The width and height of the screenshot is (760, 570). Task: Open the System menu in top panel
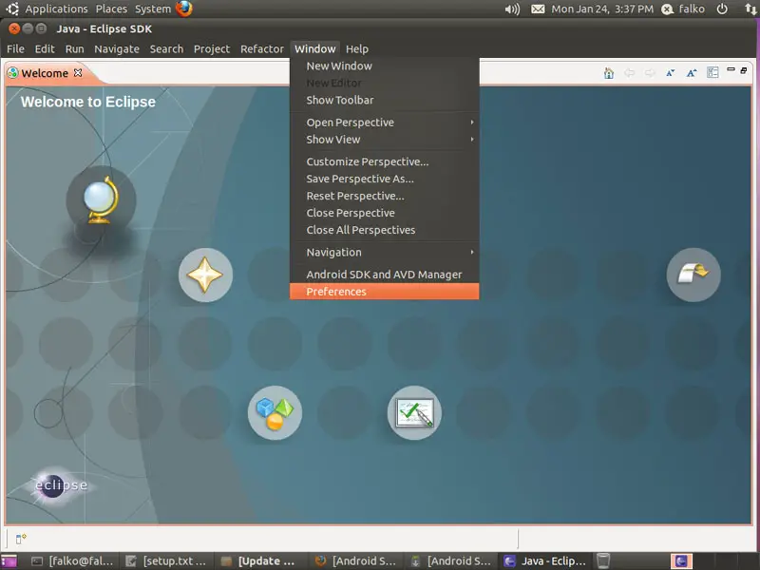click(x=153, y=9)
